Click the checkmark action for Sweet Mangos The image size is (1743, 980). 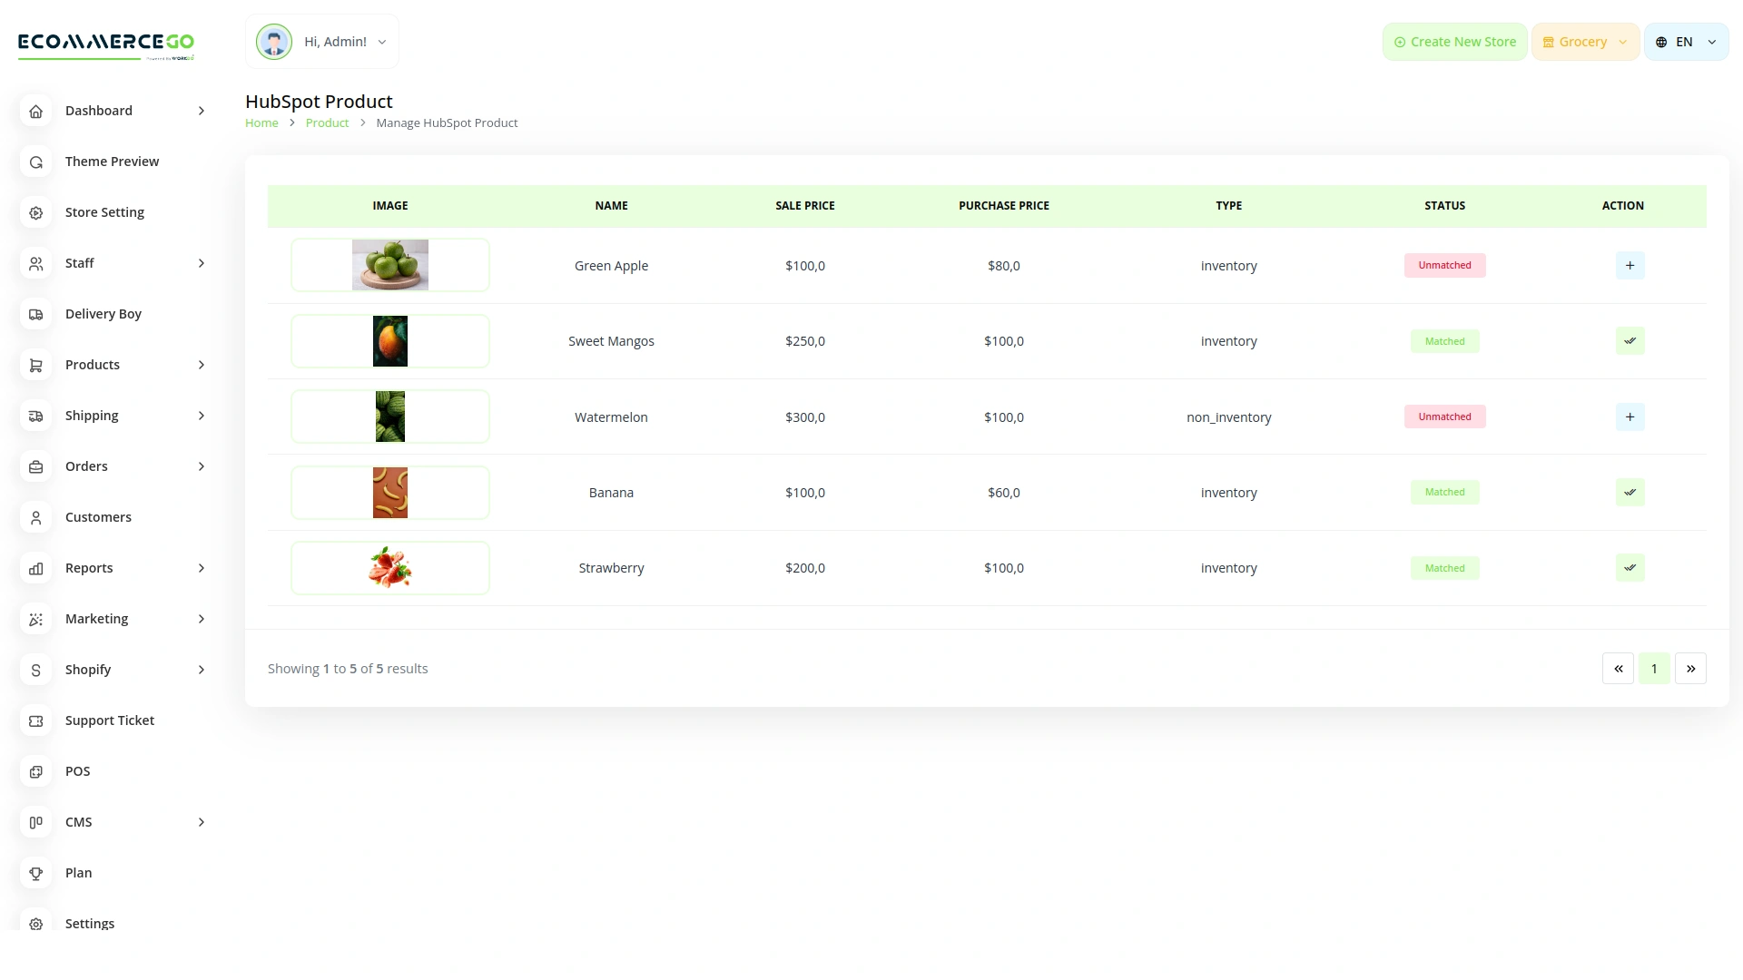tap(1630, 340)
